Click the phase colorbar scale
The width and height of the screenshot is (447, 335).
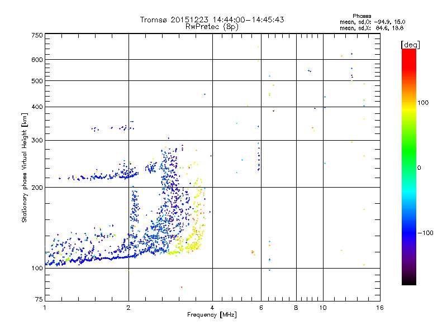pos(409,166)
